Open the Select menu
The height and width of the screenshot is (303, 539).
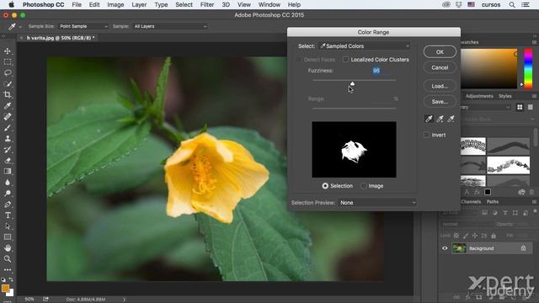pyautogui.click(x=184, y=5)
